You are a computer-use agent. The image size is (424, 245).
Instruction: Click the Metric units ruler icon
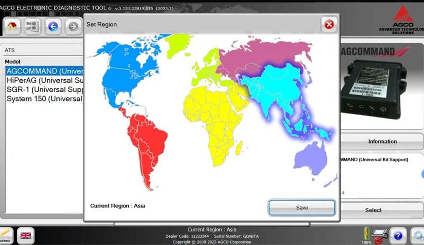pyautogui.click(x=5, y=235)
